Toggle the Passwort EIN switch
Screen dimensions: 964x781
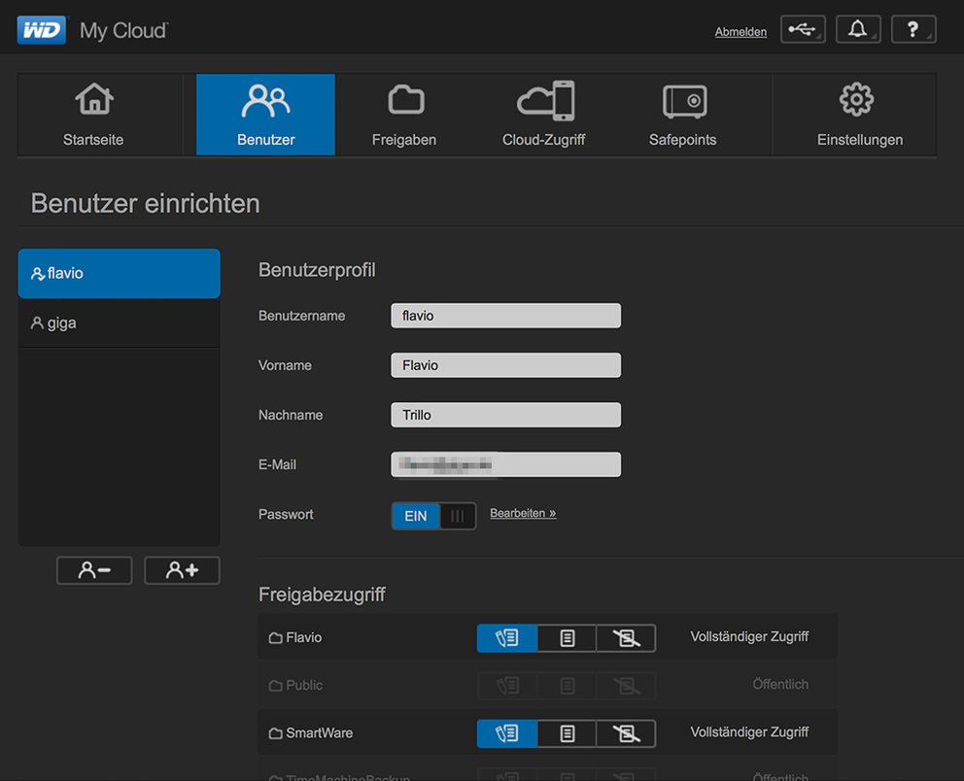(x=433, y=516)
